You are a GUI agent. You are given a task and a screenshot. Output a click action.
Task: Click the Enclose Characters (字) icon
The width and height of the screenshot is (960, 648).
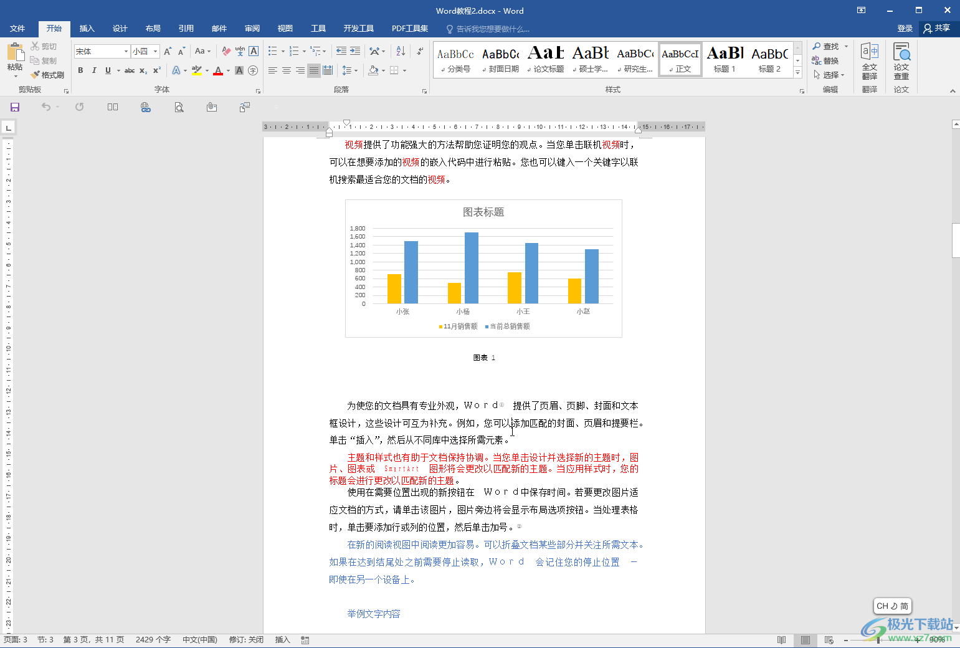(253, 70)
